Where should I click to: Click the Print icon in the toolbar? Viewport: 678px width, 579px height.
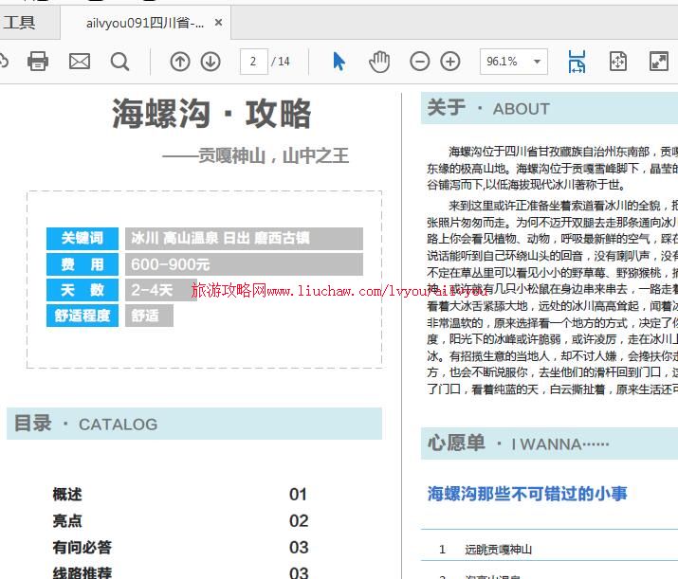tap(38, 62)
